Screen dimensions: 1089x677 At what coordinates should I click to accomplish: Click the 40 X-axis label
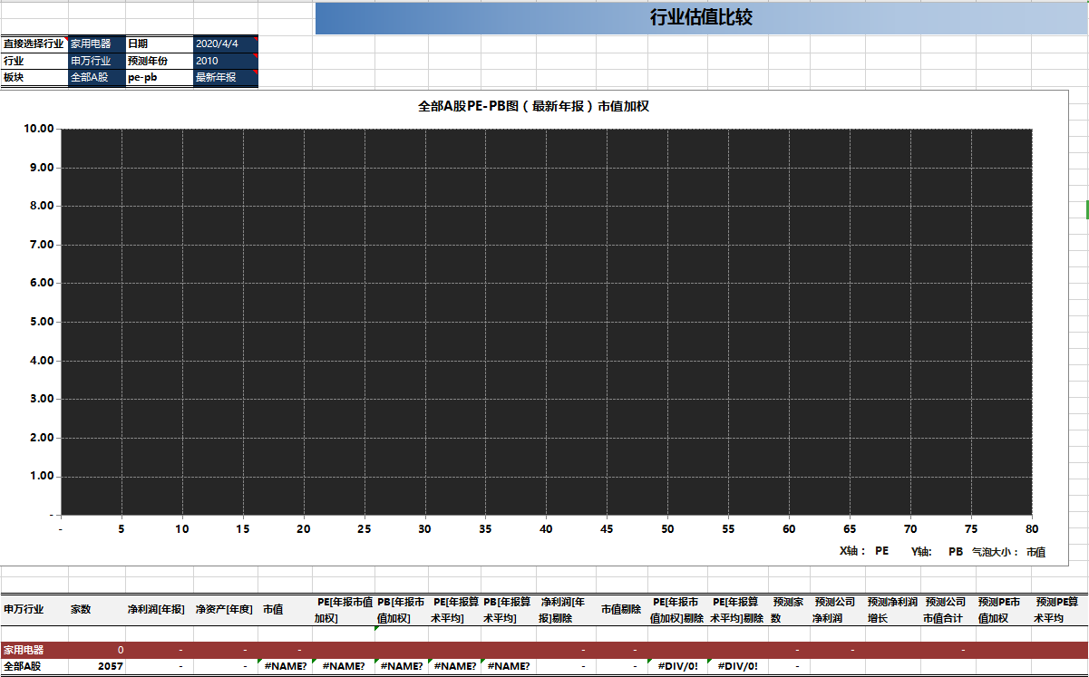click(546, 529)
